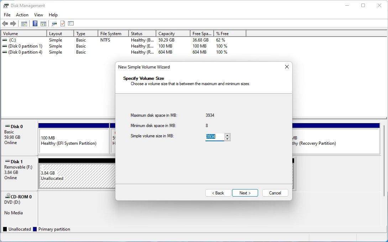
Task: Sort by the Layout column header
Action: tap(60, 34)
